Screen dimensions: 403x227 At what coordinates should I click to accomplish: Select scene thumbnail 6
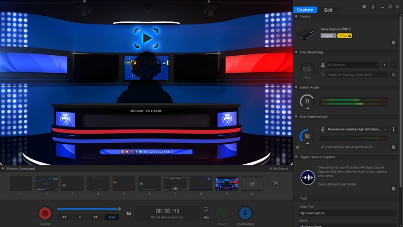(150, 184)
